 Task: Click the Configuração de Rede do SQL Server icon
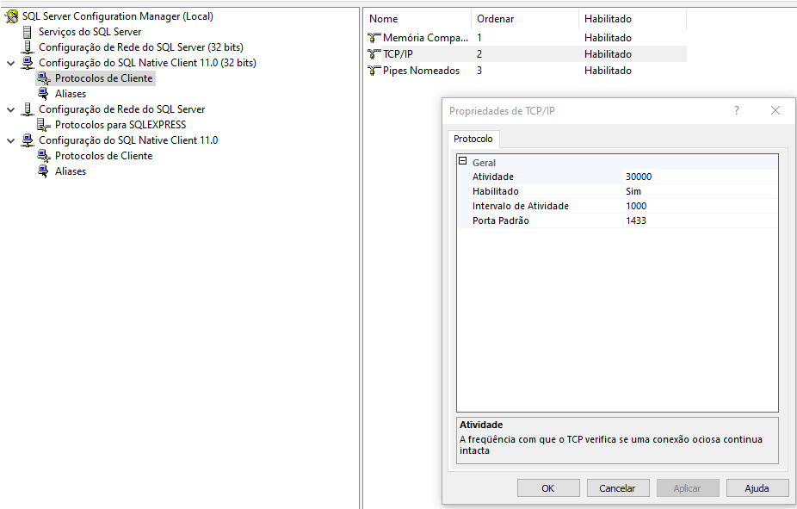click(x=28, y=109)
